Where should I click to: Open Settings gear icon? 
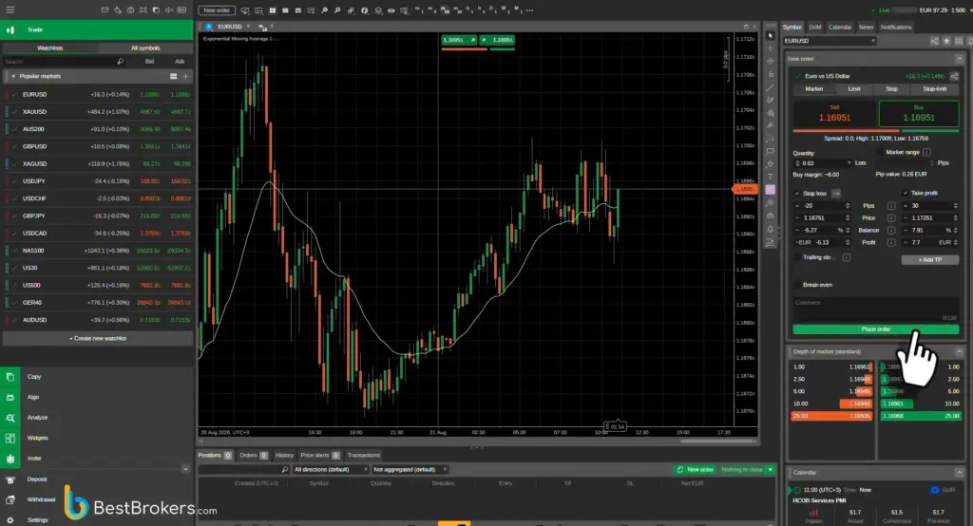point(10,519)
